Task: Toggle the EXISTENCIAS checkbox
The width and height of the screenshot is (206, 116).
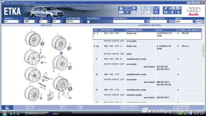Action: (88, 22)
